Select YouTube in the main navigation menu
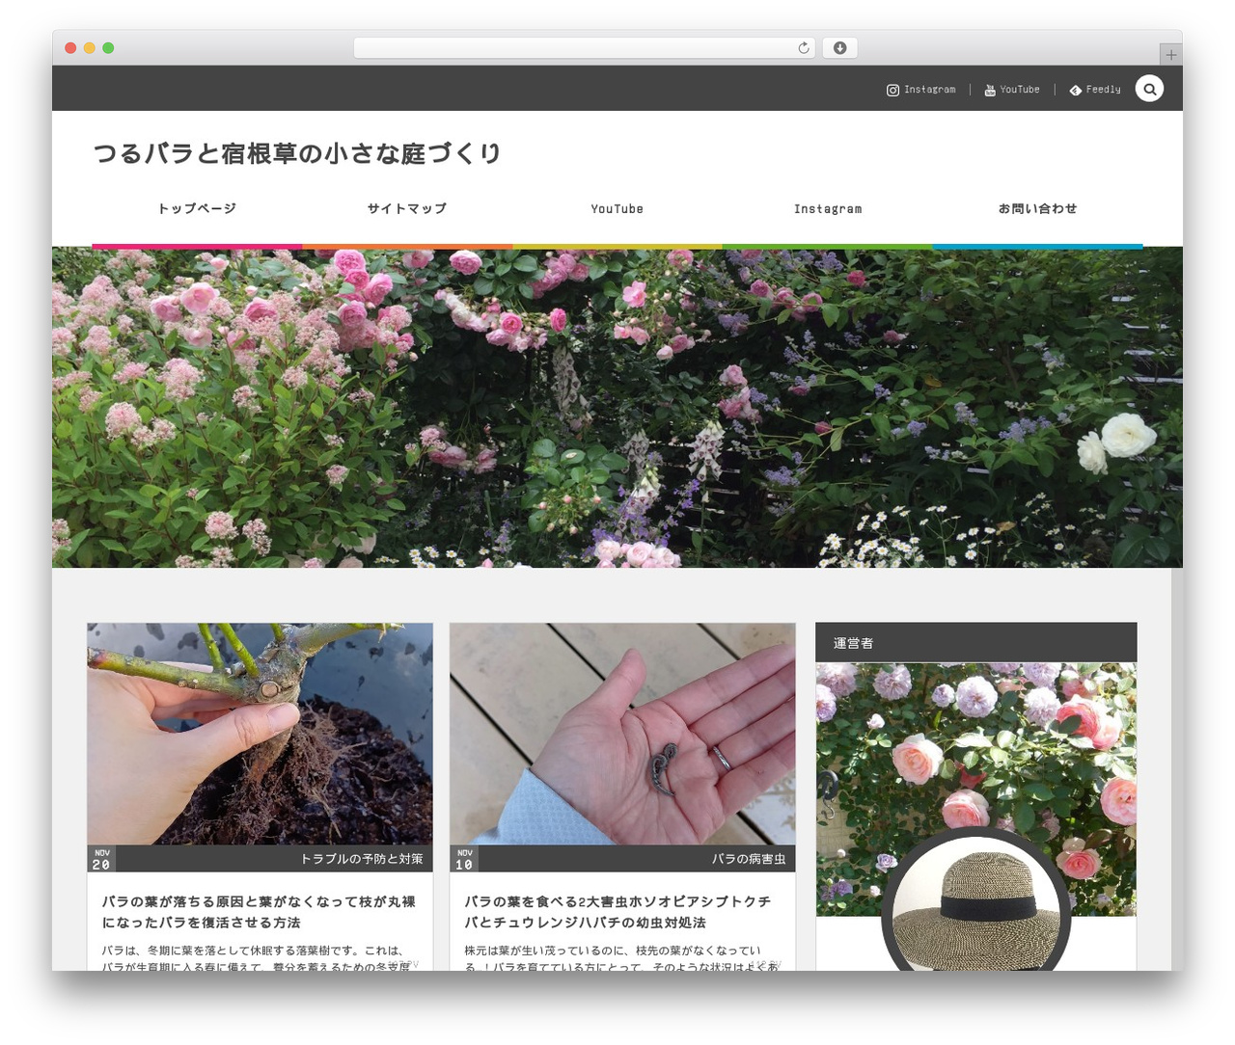The image size is (1235, 1045). [x=617, y=208]
